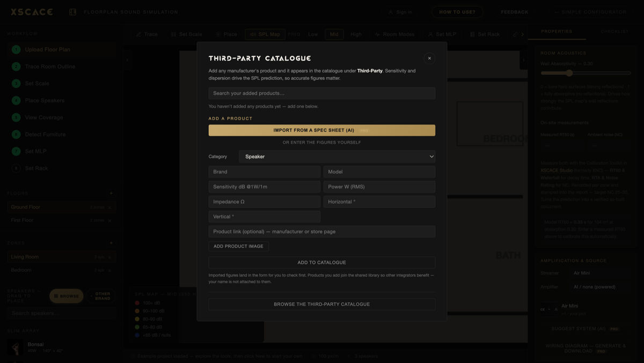Click Suggest System (AI)

pyautogui.click(x=586, y=329)
